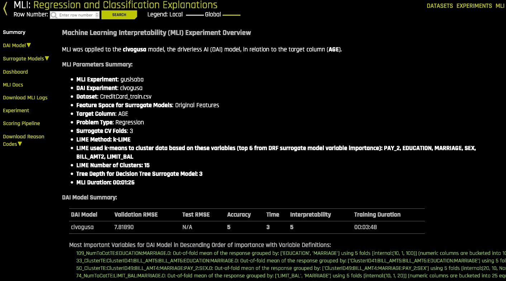506x281 pixels.
Task: Navigate back using the left chevron arrow
Action: tap(5, 9)
